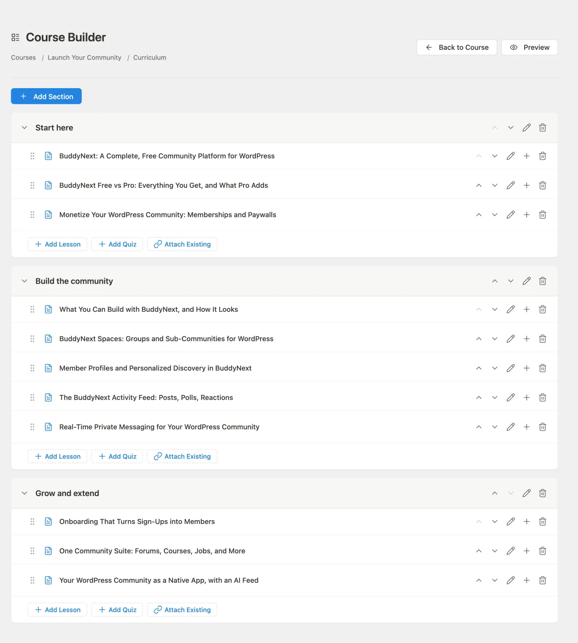Select Curriculum breadcrumb item

[150, 58]
